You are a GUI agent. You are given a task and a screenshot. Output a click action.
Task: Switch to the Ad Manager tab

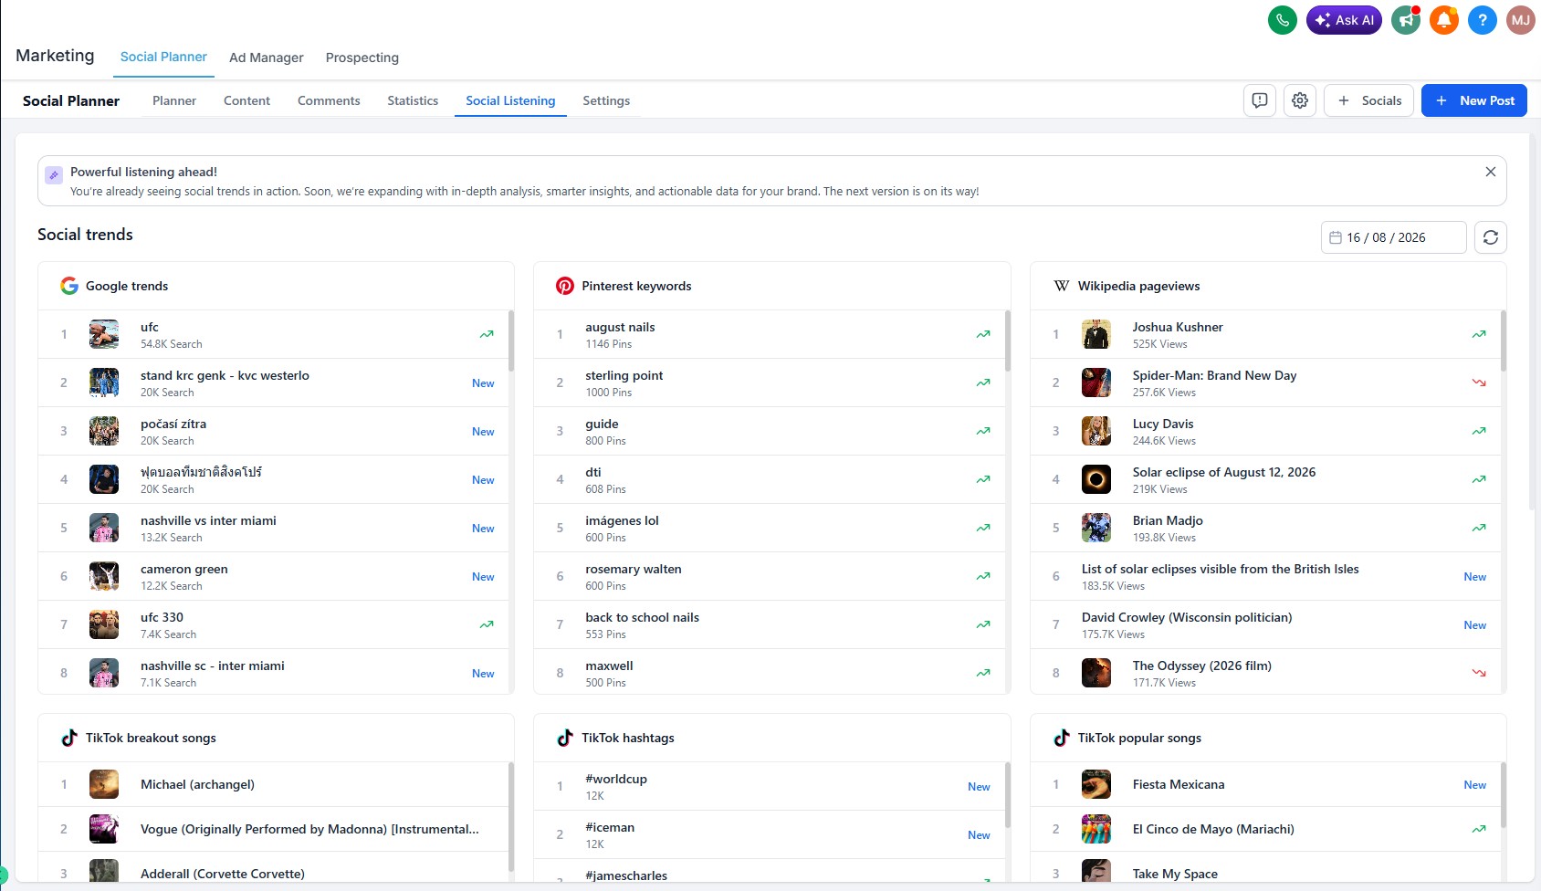(267, 58)
